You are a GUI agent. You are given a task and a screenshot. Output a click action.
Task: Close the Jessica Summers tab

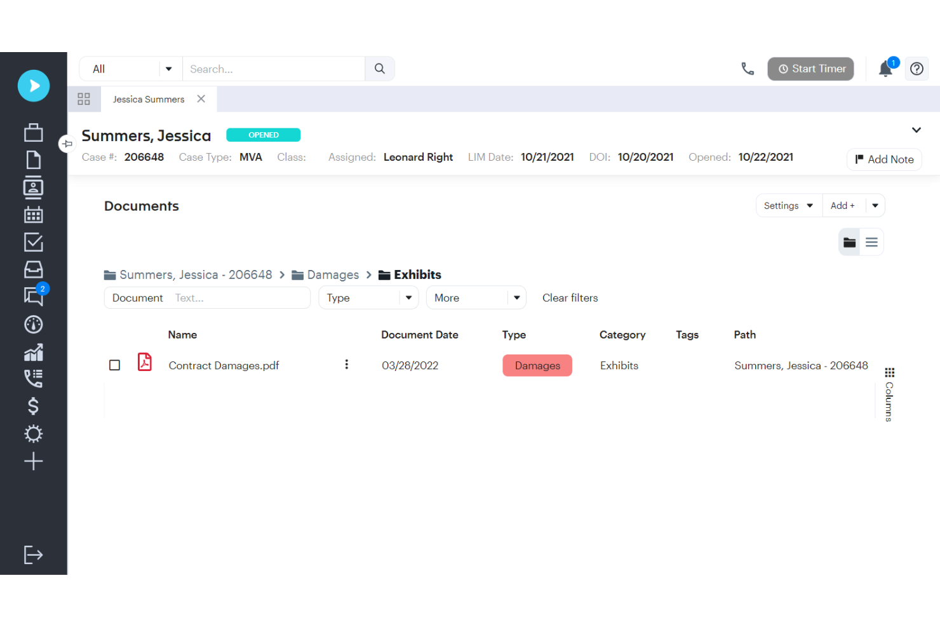[201, 99]
